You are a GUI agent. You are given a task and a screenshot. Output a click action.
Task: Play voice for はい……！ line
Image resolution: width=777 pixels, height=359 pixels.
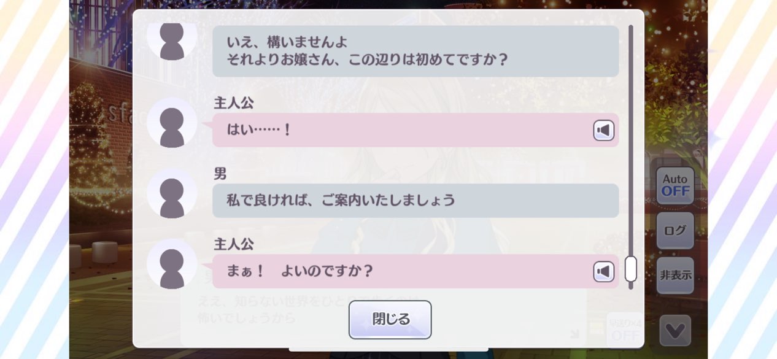pos(604,130)
